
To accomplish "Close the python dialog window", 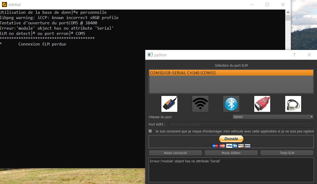I will [309, 55].
